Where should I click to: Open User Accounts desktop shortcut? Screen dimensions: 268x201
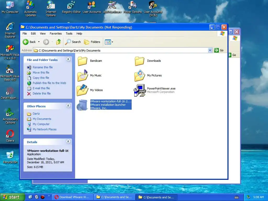point(92,7)
